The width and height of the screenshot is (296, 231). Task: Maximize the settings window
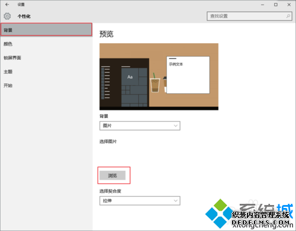click(276, 5)
